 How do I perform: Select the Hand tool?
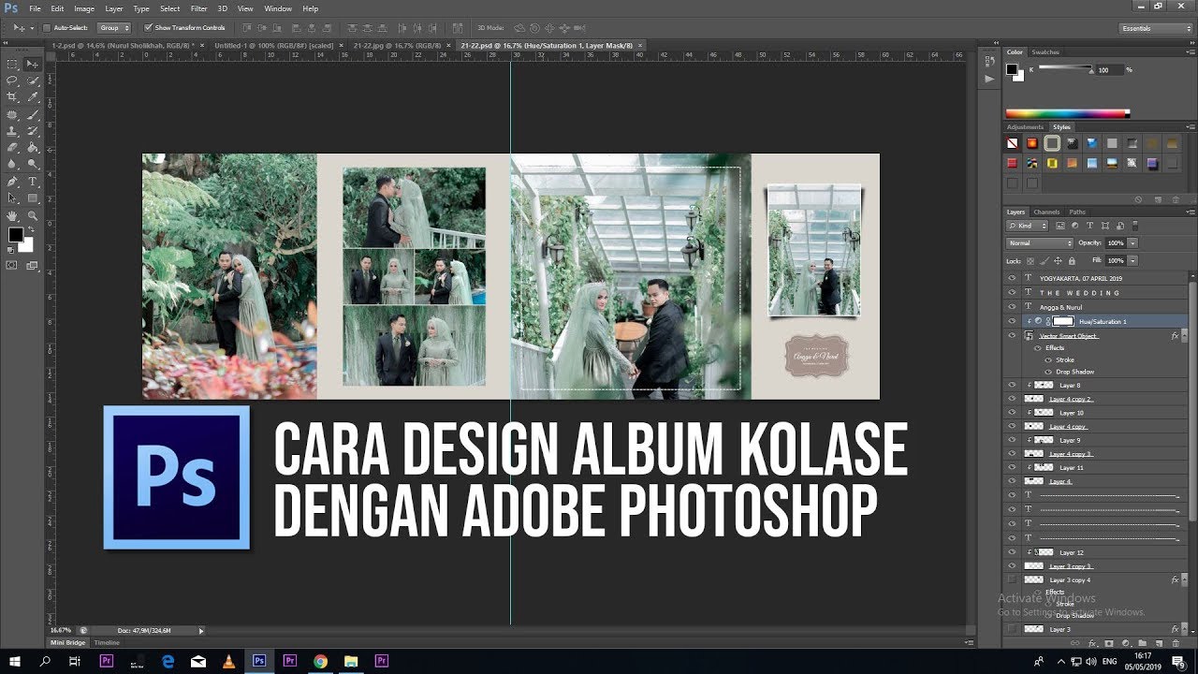12,215
